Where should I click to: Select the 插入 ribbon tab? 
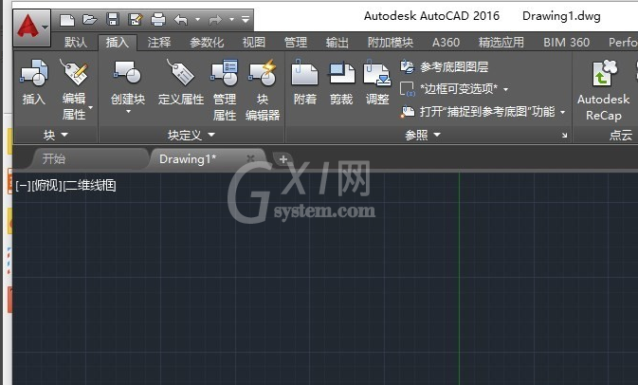[x=118, y=43]
